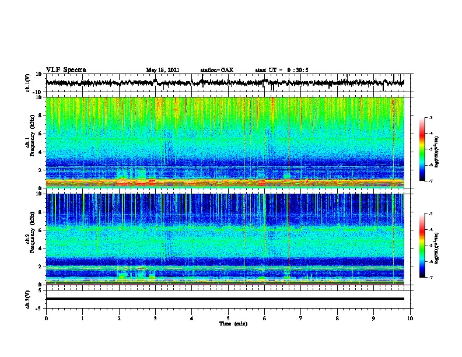Click time axis tick label "2"
Image resolution: width=462 pixels, height=357 pixels.
pyautogui.click(x=119, y=318)
